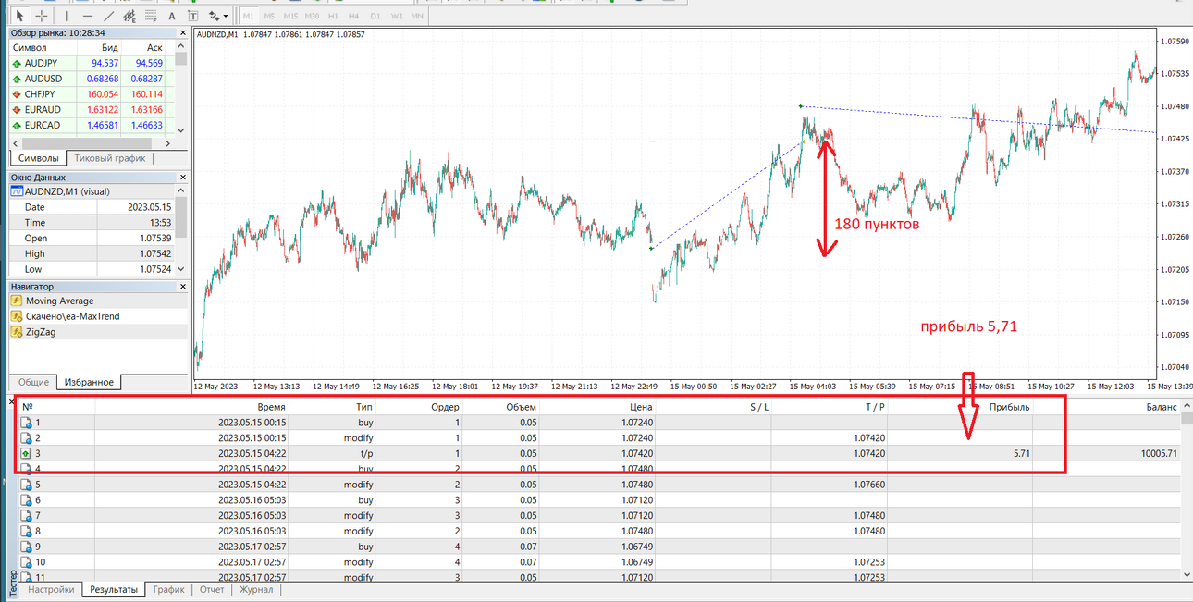The image size is (1193, 602).
Task: Pick the vertical line drawing tool
Action: coord(67,16)
